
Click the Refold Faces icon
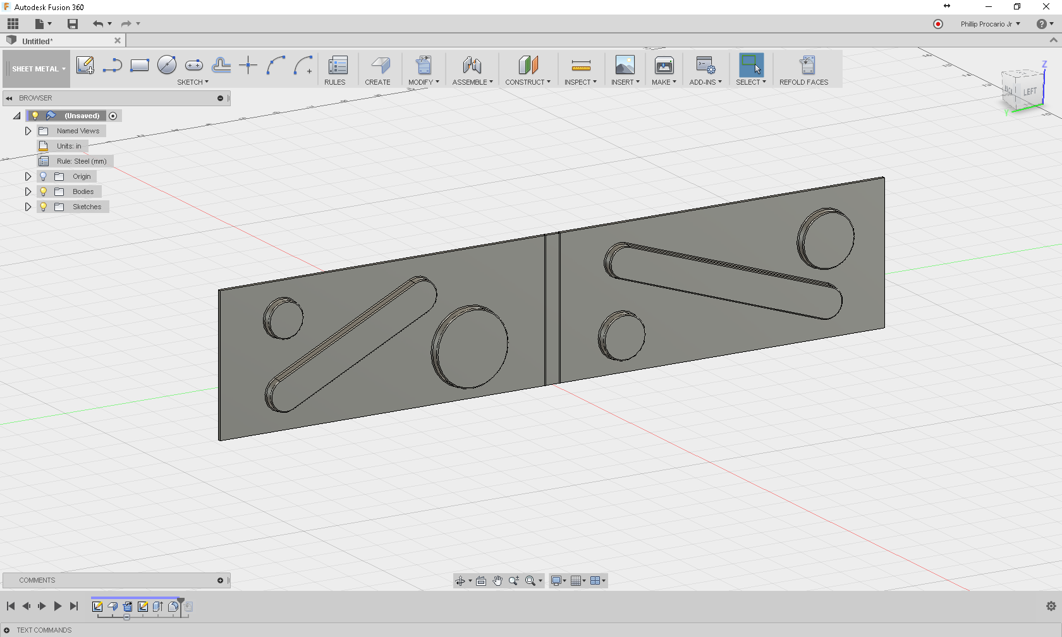[807, 65]
